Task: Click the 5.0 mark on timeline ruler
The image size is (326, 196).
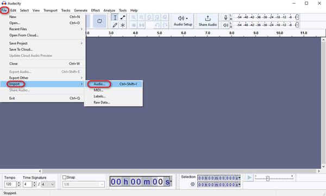Action: pyautogui.click(x=159, y=33)
